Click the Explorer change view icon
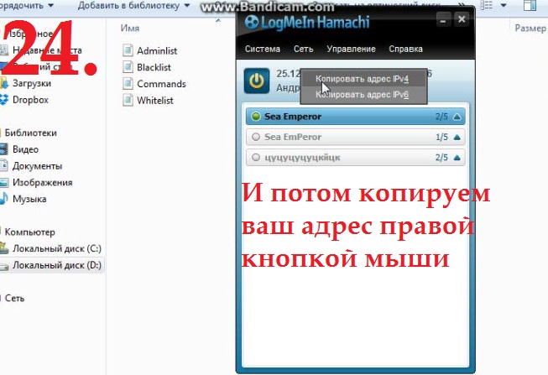Screen dimensions: 548x375 pyautogui.click(x=486, y=5)
